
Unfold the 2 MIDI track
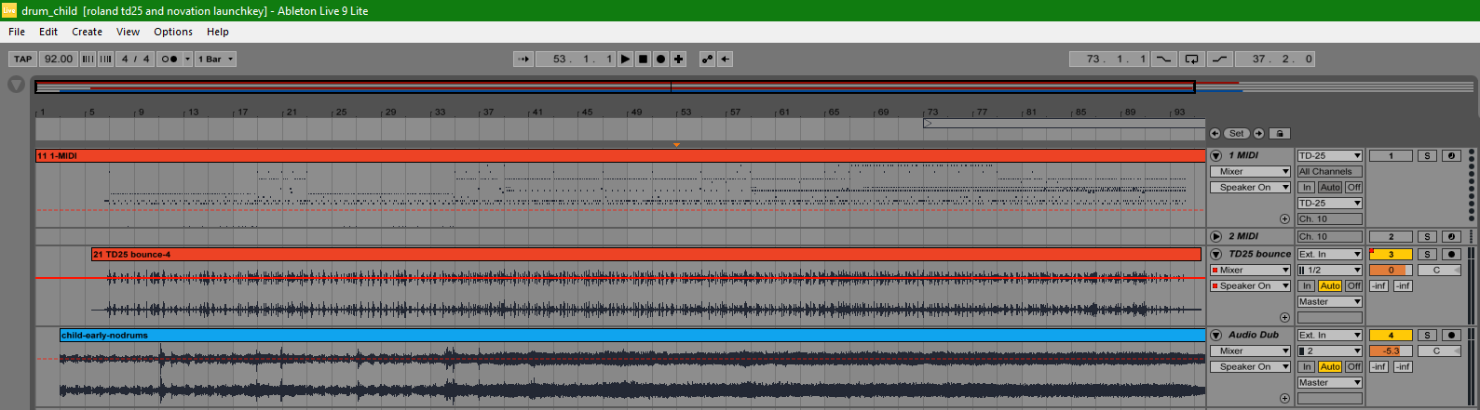(1215, 237)
